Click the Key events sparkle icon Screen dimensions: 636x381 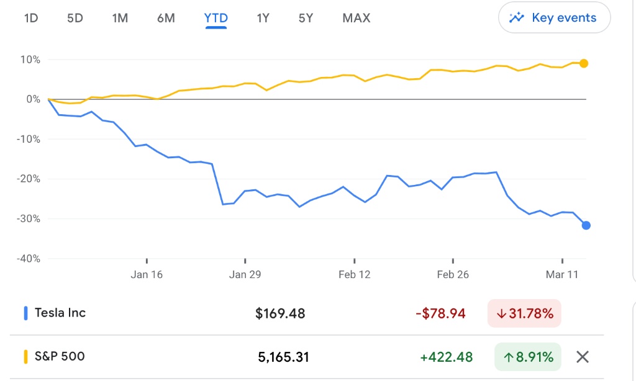click(x=516, y=17)
